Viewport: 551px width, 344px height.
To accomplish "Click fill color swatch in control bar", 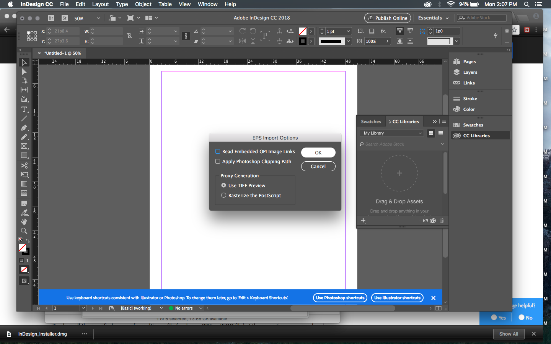I will point(303,31).
